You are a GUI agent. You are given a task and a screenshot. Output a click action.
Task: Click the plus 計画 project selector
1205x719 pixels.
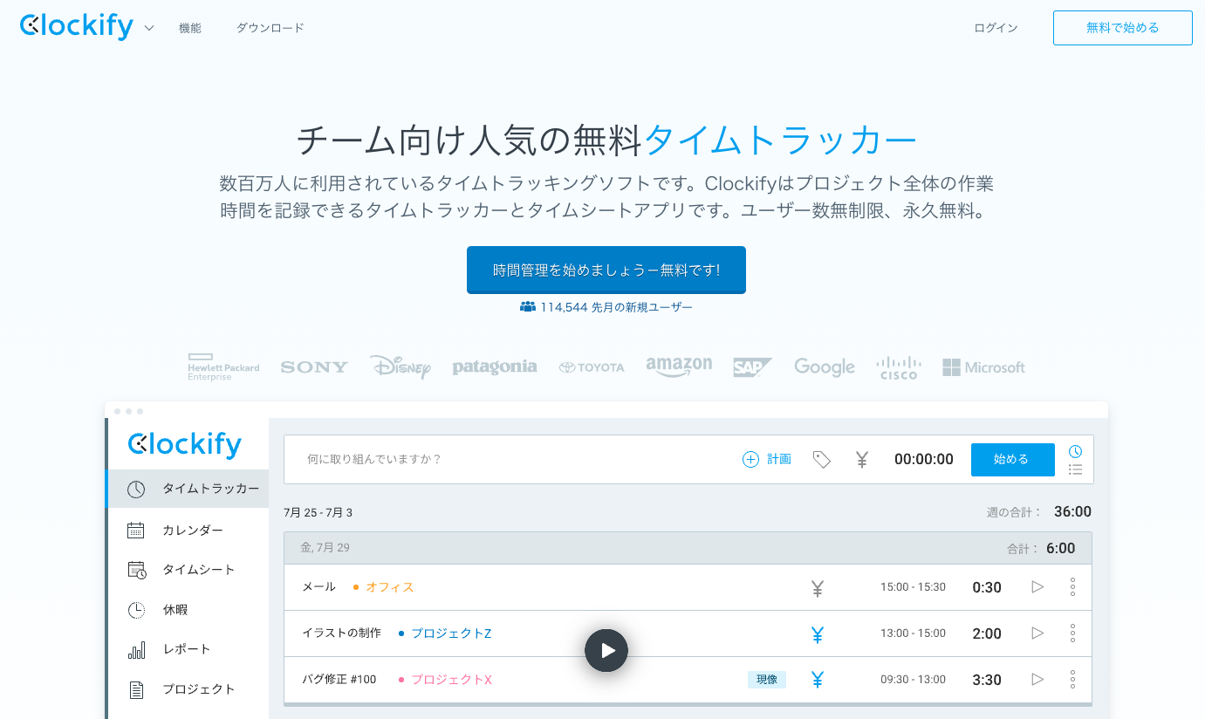[x=767, y=459]
